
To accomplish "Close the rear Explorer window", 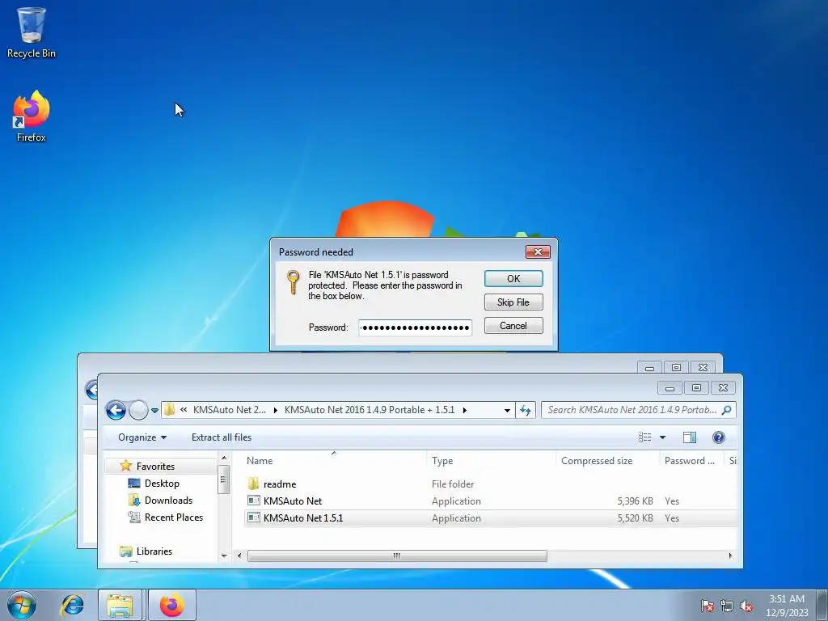I will [x=703, y=368].
